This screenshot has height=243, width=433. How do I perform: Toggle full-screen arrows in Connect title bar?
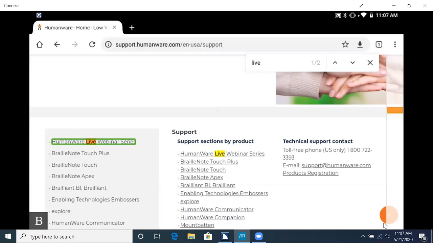[x=361, y=5]
